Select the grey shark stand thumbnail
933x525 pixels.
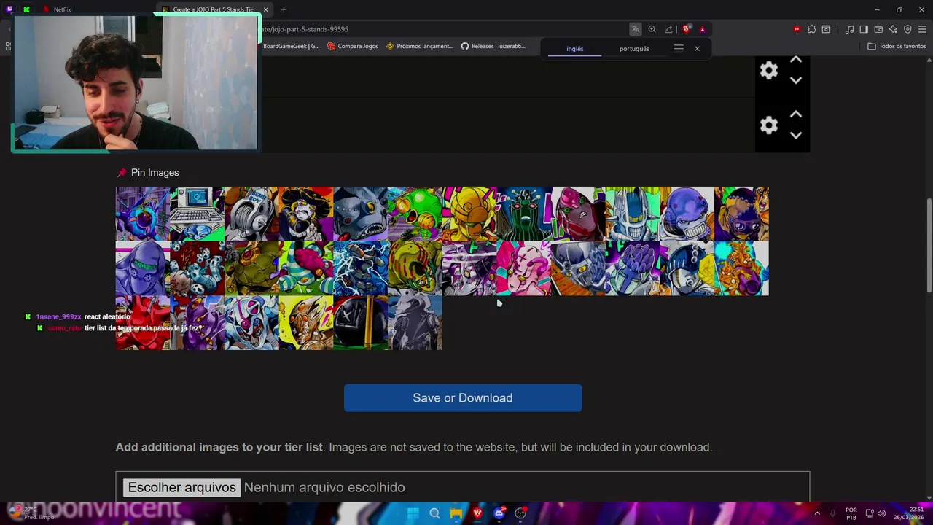pyautogui.click(x=361, y=214)
